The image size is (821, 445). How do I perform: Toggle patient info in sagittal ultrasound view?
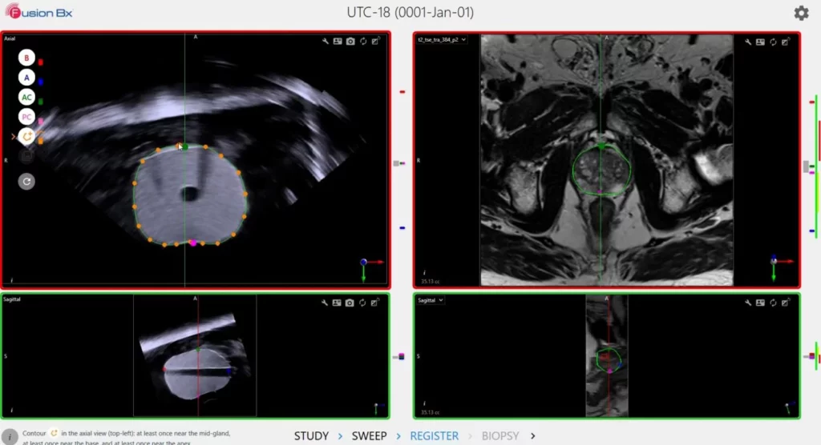pyautogui.click(x=337, y=303)
